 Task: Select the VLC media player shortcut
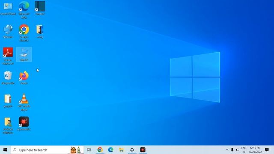coord(24,102)
